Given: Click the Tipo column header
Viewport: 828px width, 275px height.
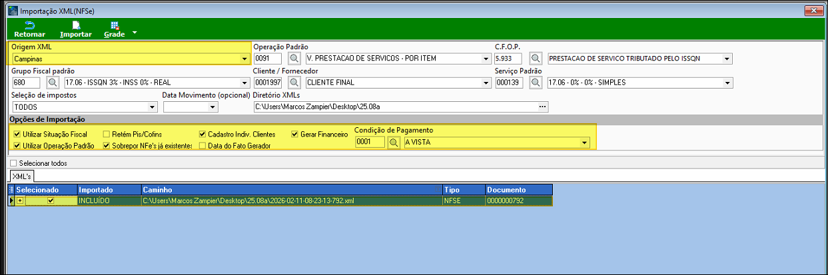Looking at the screenshot, I should [x=464, y=190].
